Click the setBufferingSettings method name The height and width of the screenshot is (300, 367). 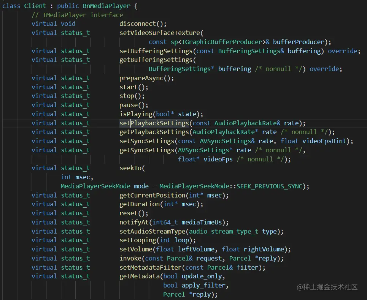point(156,51)
